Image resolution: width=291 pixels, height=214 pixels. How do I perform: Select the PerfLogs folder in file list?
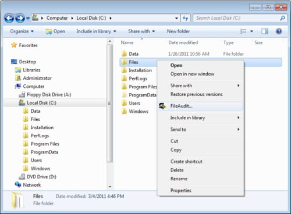coord(134,79)
